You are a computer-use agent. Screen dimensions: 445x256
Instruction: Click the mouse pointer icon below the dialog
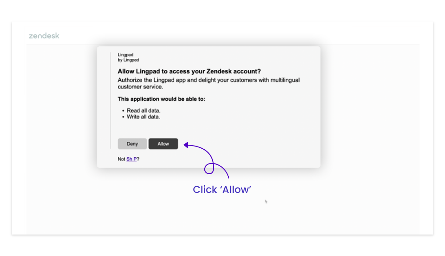coord(266,201)
